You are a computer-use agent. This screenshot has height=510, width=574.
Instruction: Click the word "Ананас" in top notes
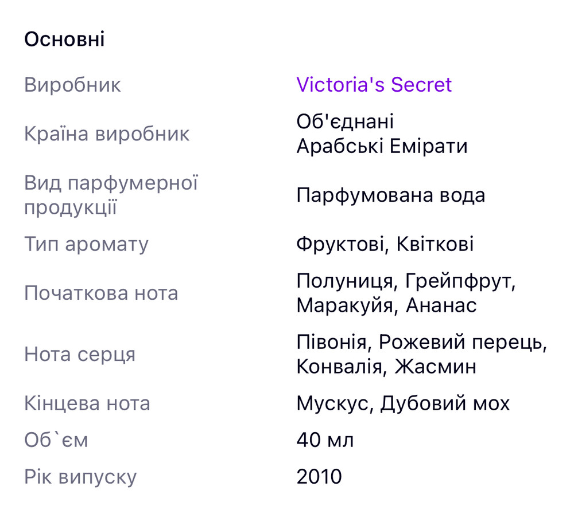tap(441, 305)
